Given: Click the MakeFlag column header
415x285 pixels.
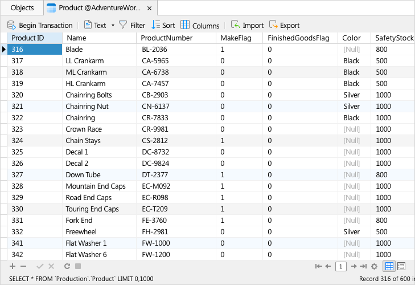Looking at the screenshot, I should tap(239, 38).
